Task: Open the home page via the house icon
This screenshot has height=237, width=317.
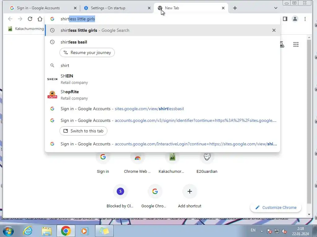Action: [40, 19]
